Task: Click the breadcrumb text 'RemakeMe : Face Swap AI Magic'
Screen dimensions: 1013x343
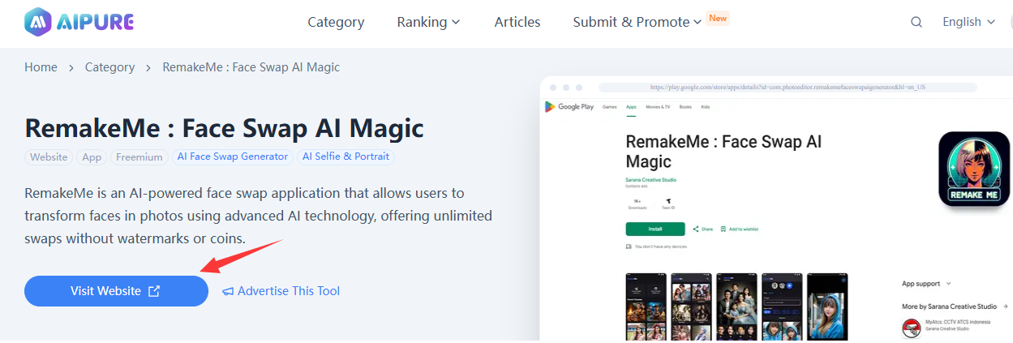Action: coord(251,67)
